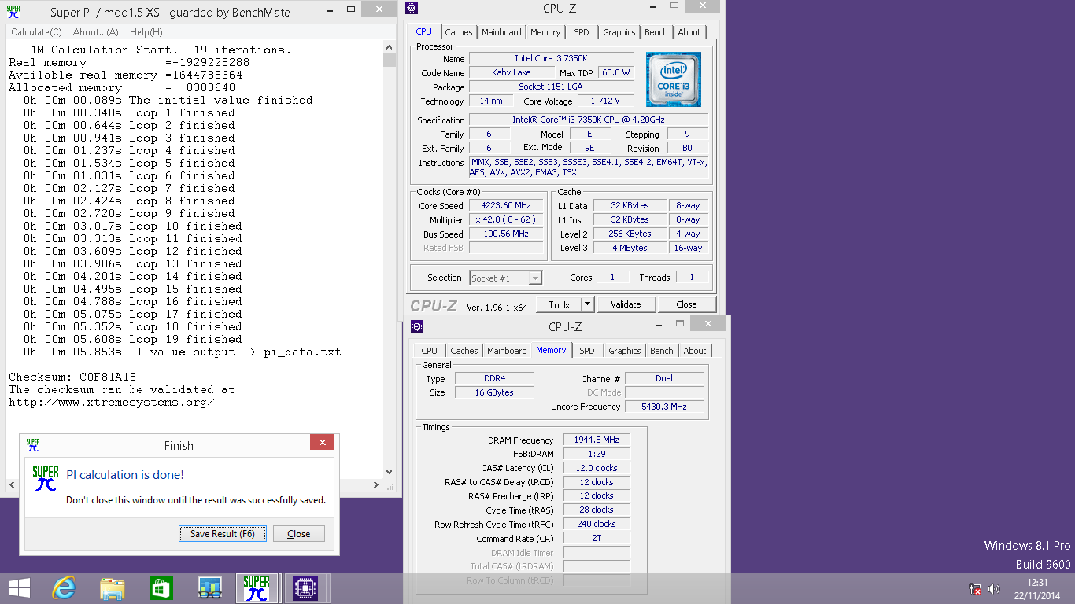Switch to SPD tab in upper CPU-Z window
1075x604 pixels.
tap(582, 32)
